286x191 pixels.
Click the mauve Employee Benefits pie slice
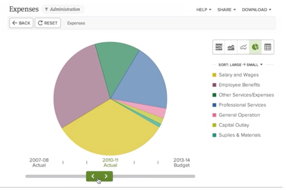(80, 88)
